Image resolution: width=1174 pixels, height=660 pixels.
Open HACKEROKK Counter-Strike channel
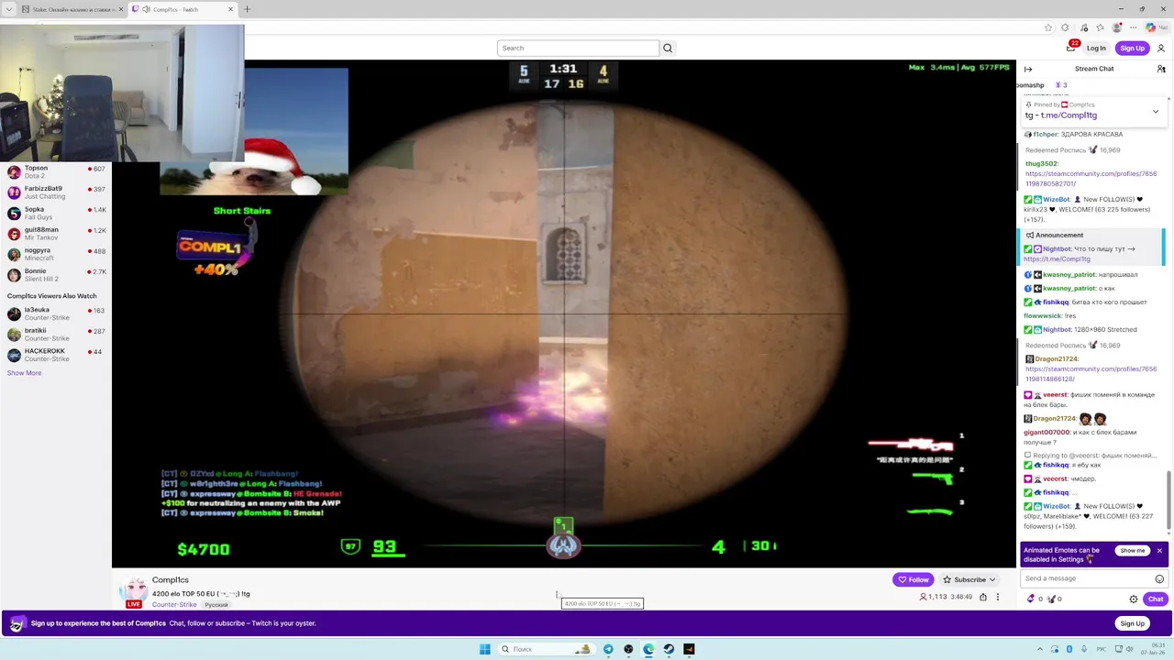[x=56, y=355]
